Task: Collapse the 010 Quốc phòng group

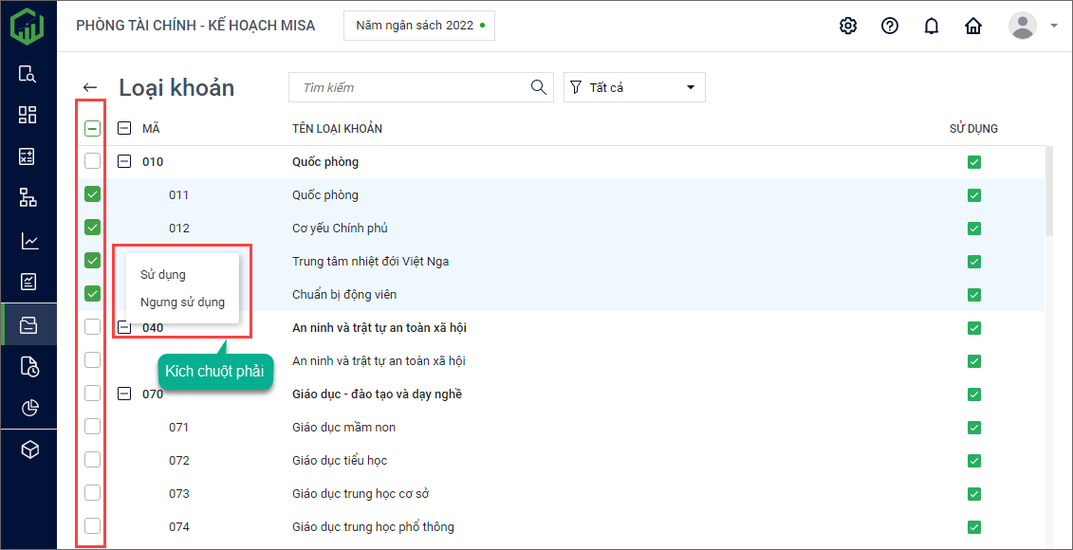Action: [x=124, y=161]
